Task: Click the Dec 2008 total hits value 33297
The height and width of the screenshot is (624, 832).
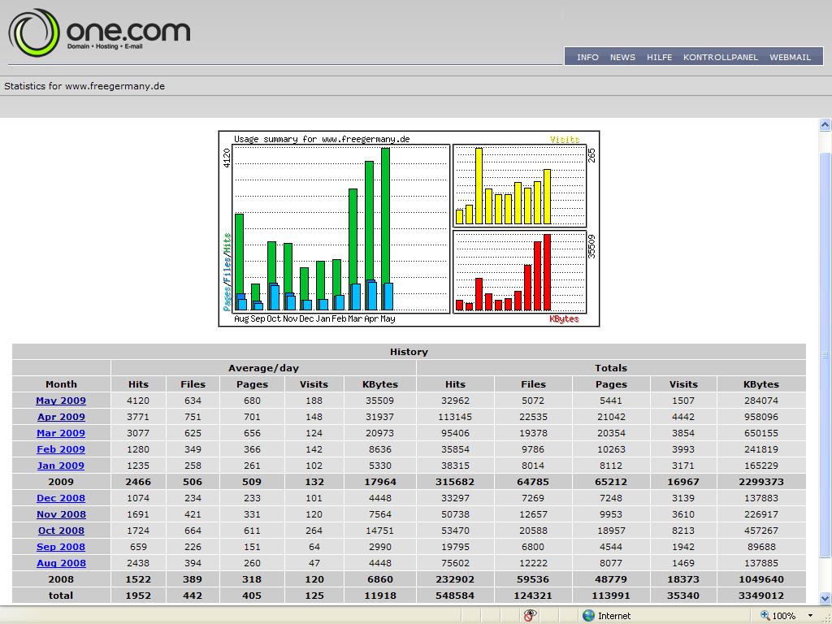Action: [x=455, y=498]
